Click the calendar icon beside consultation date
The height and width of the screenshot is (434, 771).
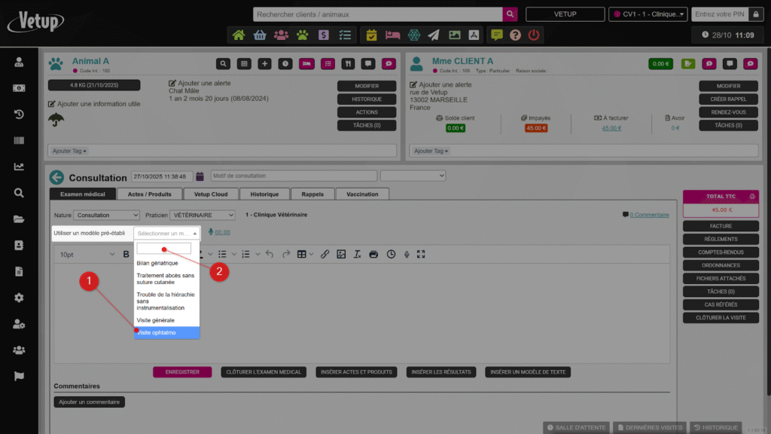click(x=200, y=176)
